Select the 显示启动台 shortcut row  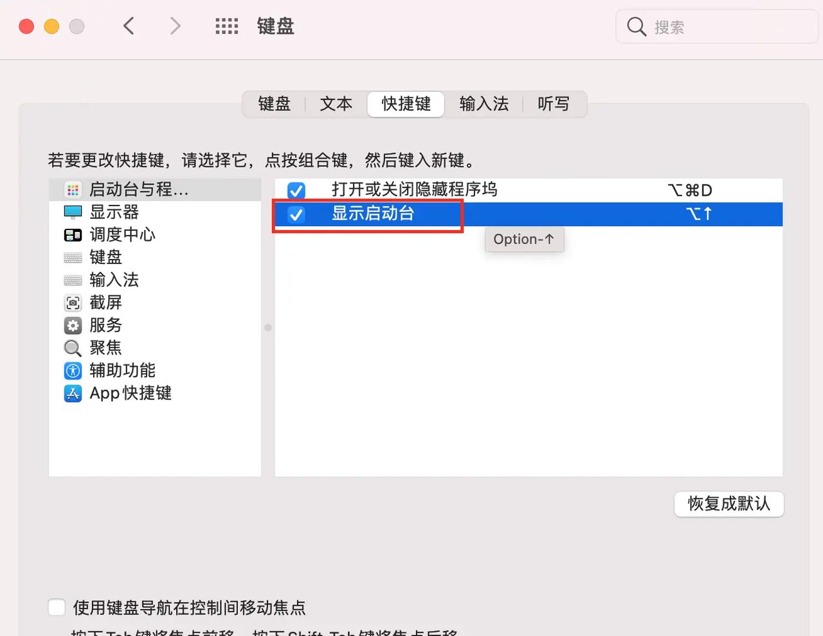pos(450,215)
